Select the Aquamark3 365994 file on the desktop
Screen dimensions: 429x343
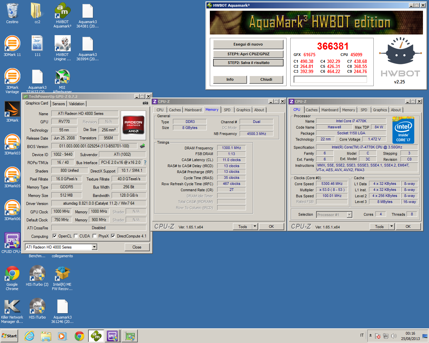click(87, 48)
